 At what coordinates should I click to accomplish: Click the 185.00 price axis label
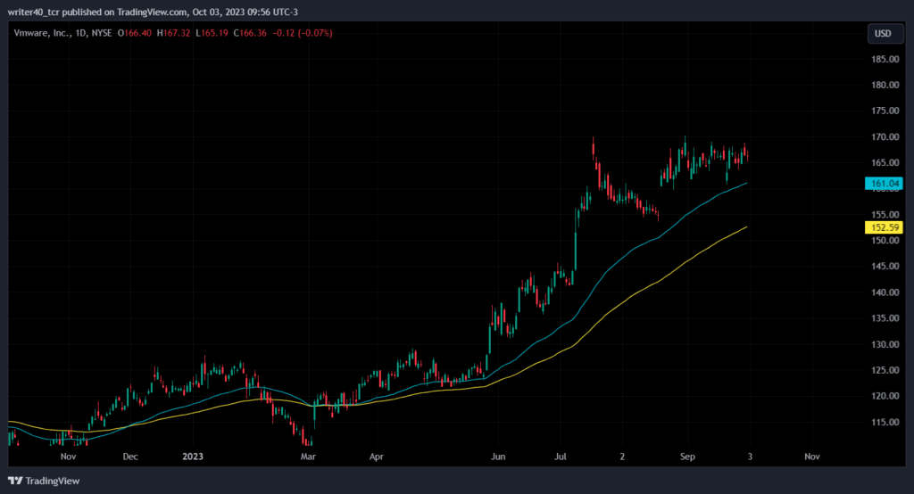885,59
